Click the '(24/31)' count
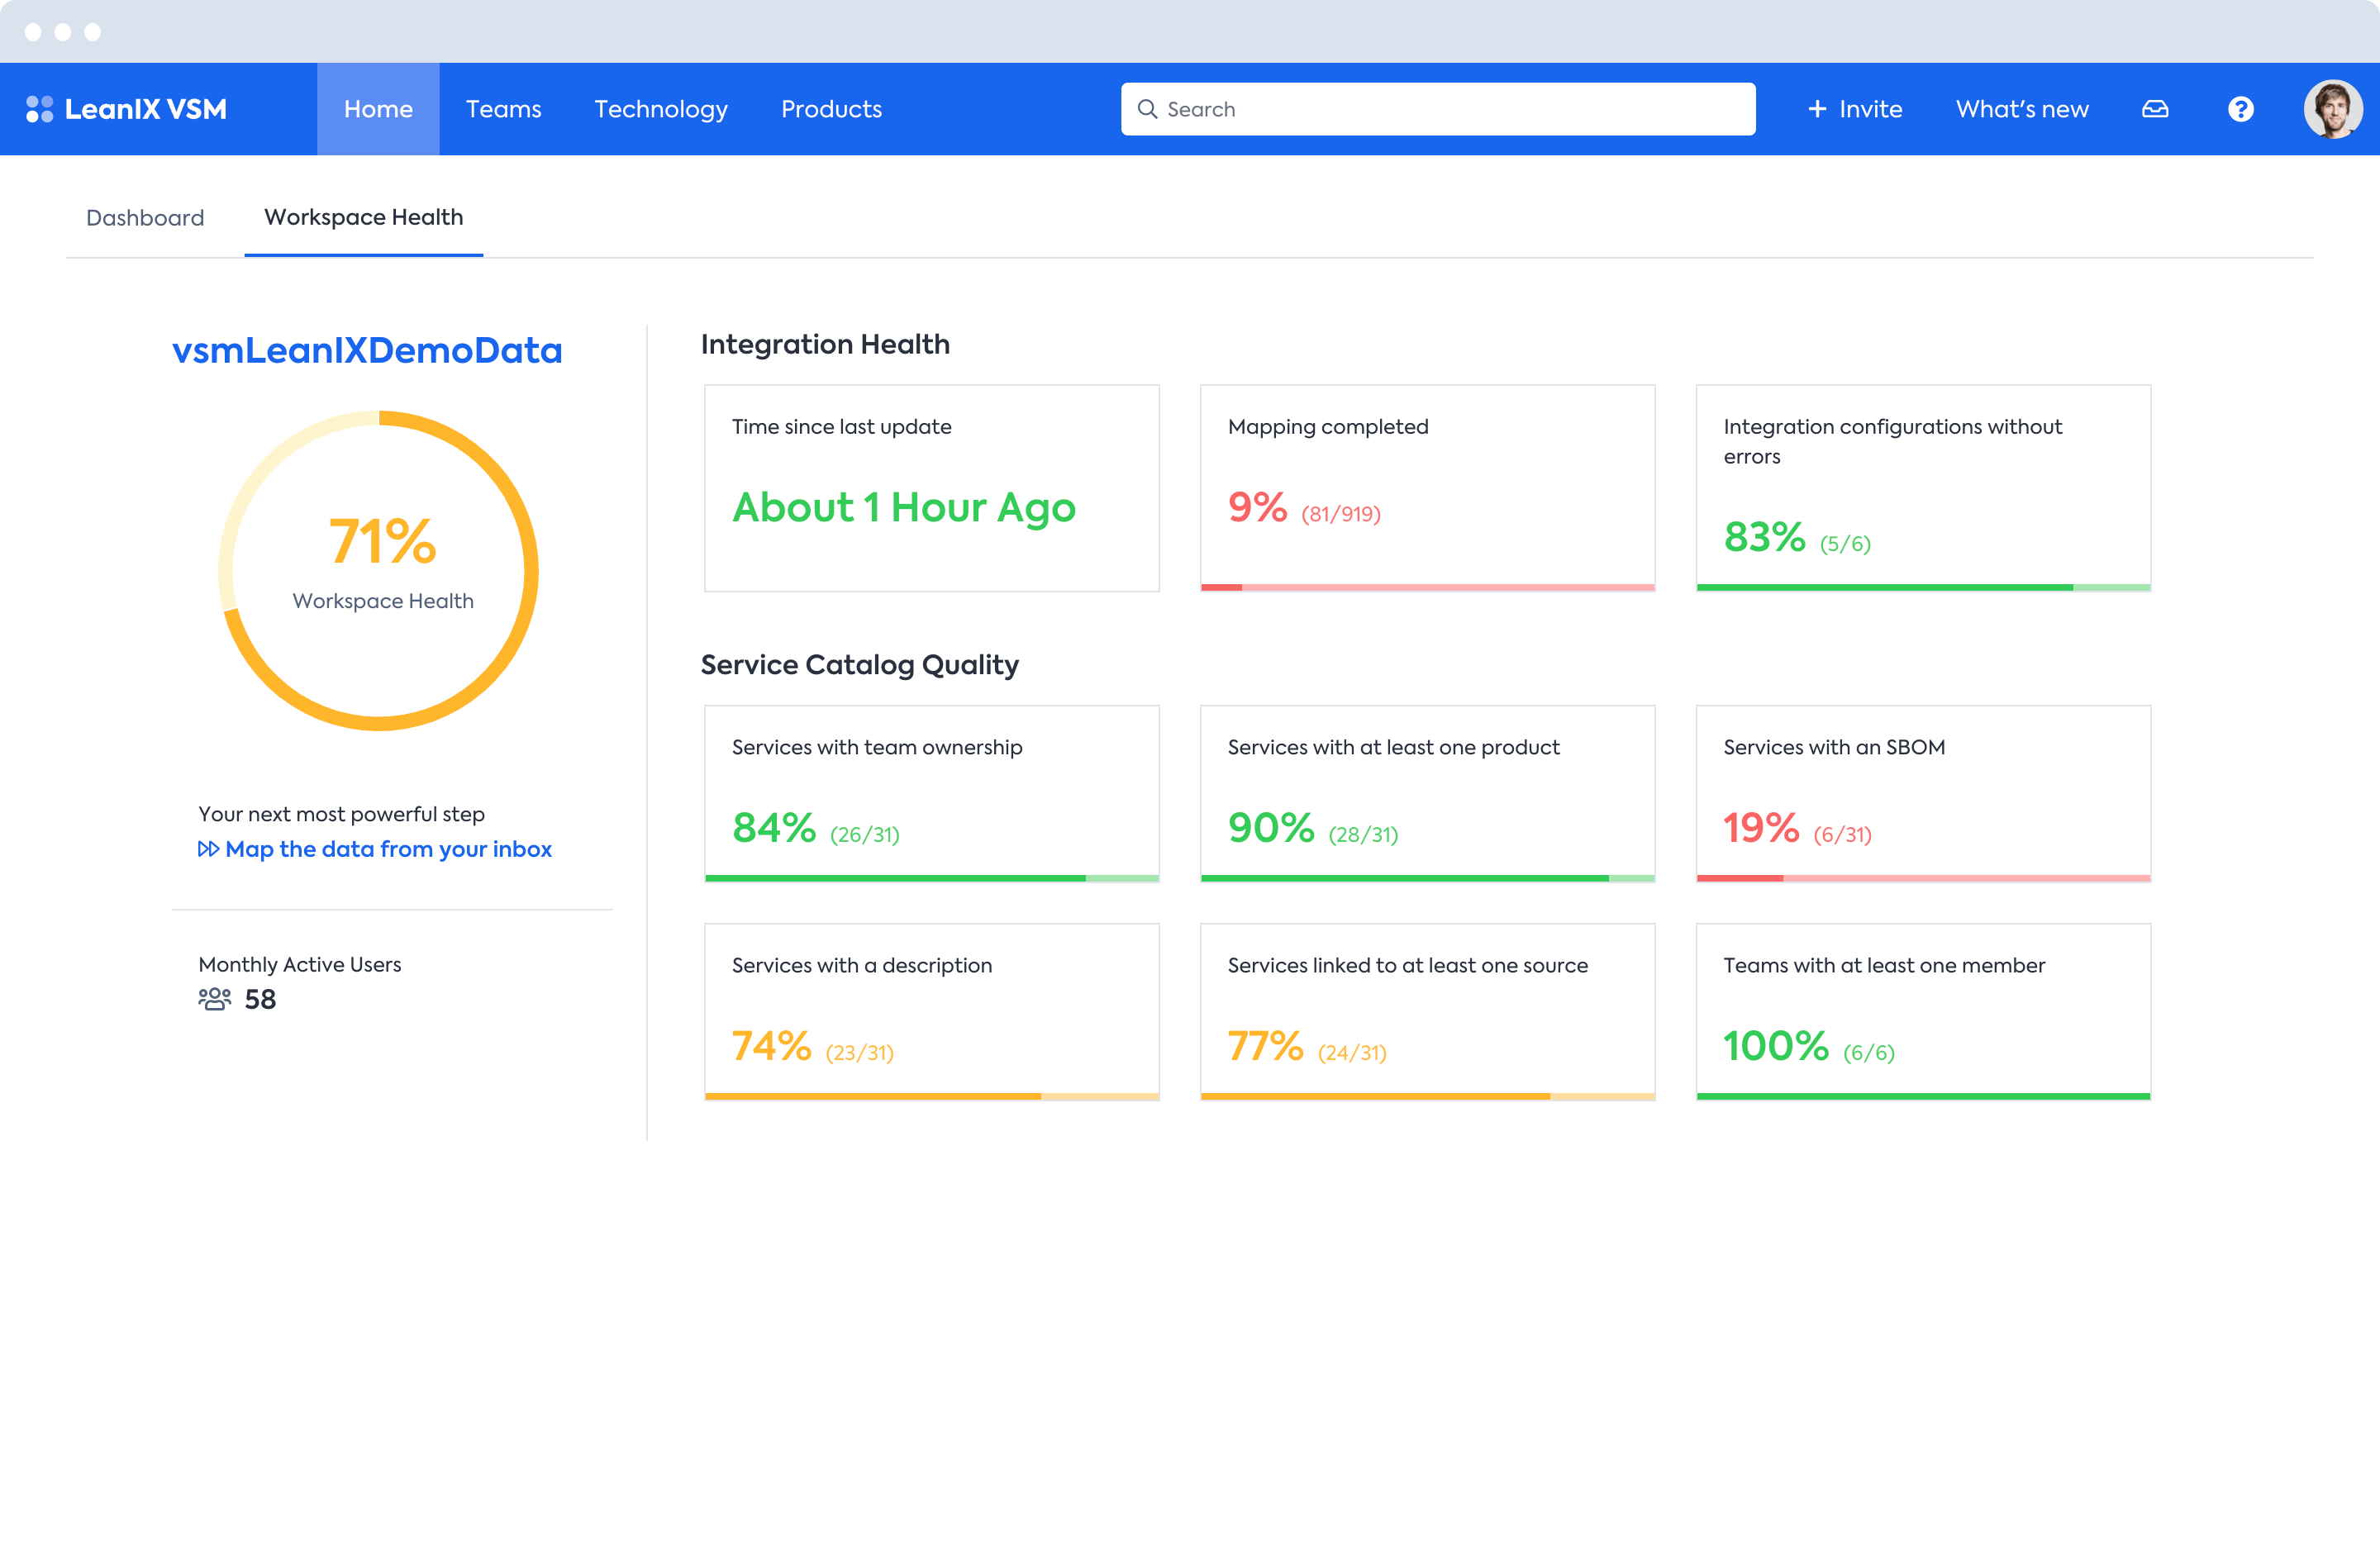2380x1550 pixels. click(x=1352, y=1053)
